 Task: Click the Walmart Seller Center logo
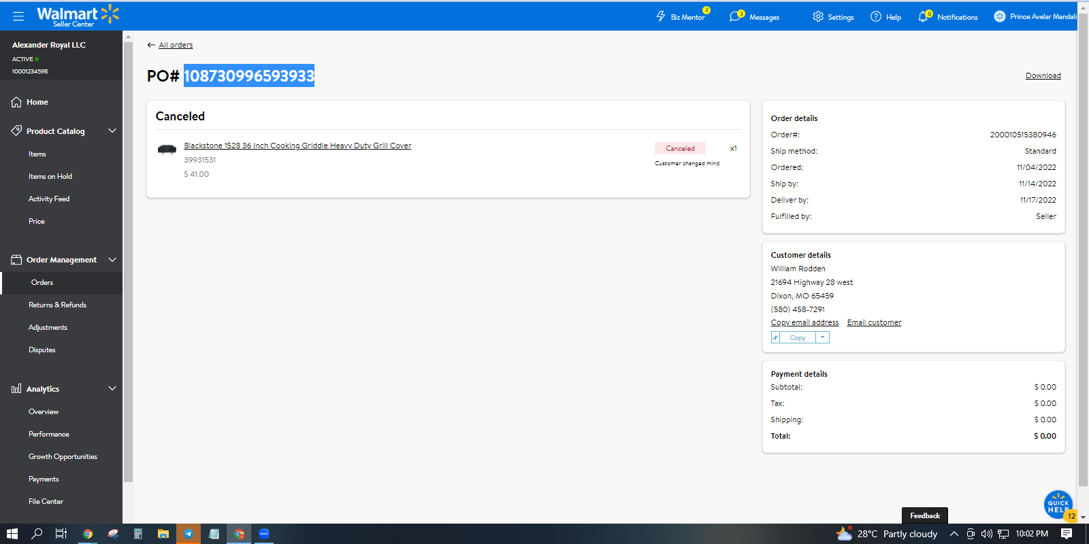[78, 16]
